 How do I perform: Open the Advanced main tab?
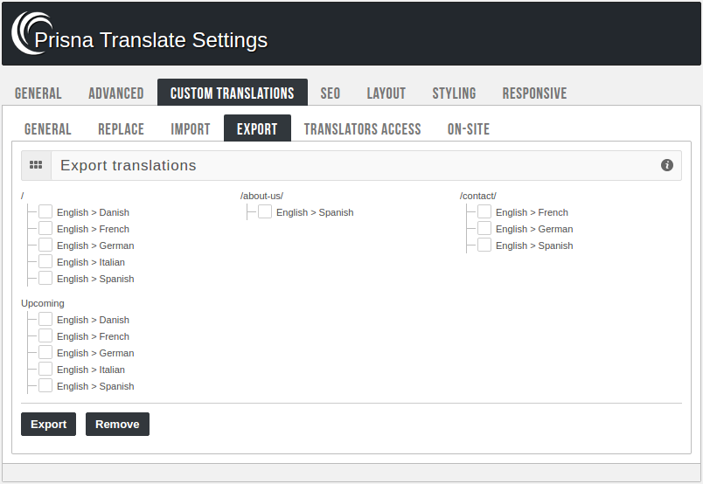(x=115, y=93)
